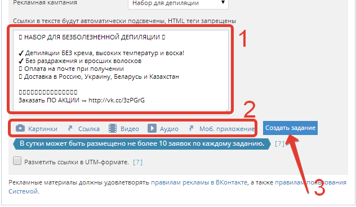The image size is (356, 207).
Task: Click the НАБОР ДЛЯ БЕЗБОЛЕЗНЕННОЙ ДЕПИЛЯЦИИ heading line
Action: (92, 37)
